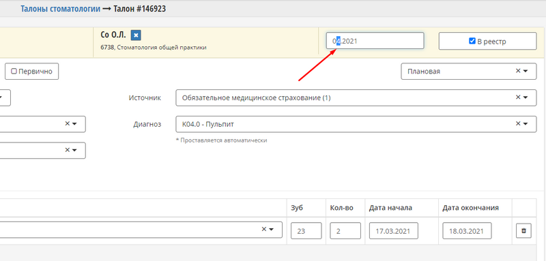This screenshot has width=546, height=261.
Task: Clear the left field below the Диагноз row
Action: (67, 150)
